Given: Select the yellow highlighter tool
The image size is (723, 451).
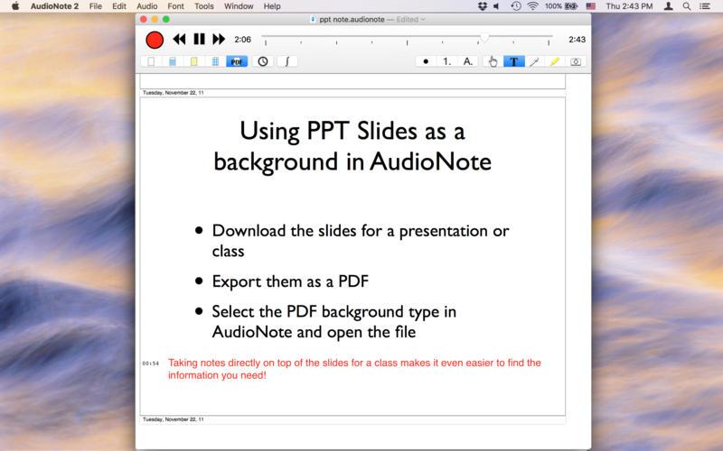Looking at the screenshot, I should point(555,61).
